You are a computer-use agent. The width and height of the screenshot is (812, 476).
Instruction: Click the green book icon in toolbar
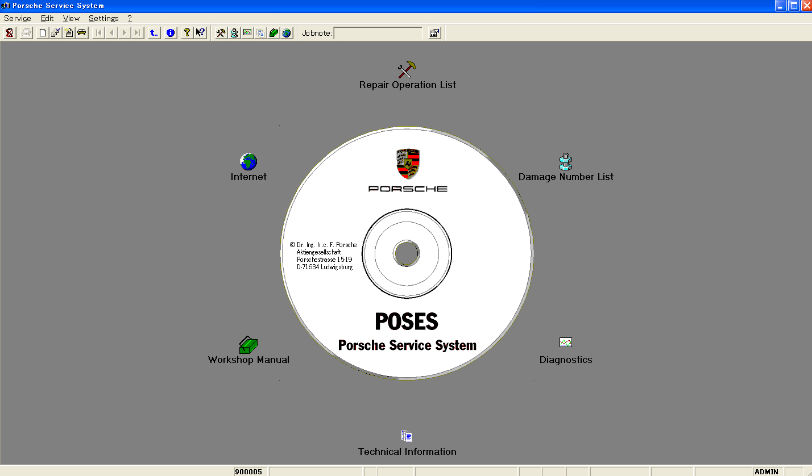[274, 33]
